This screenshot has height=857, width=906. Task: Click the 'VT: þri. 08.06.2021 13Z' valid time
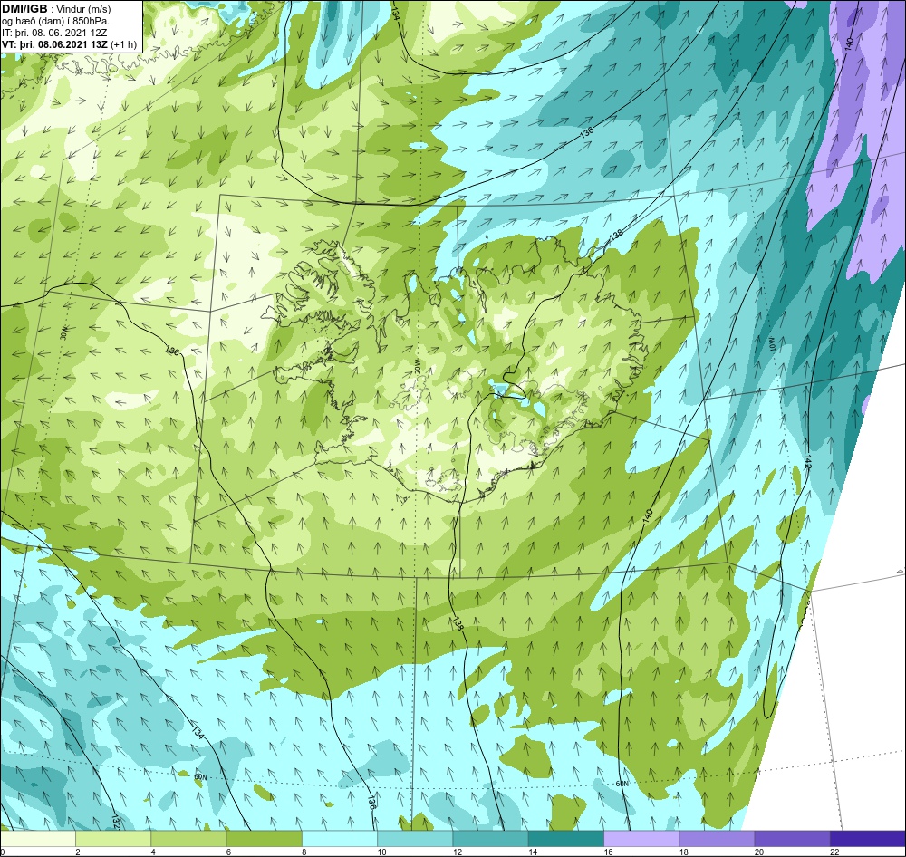coord(54,44)
